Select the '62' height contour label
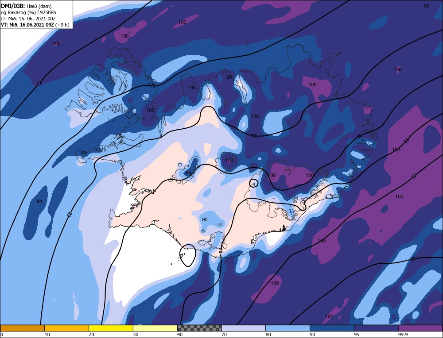Viewport: 443px width, 338px height. pyautogui.click(x=414, y=176)
